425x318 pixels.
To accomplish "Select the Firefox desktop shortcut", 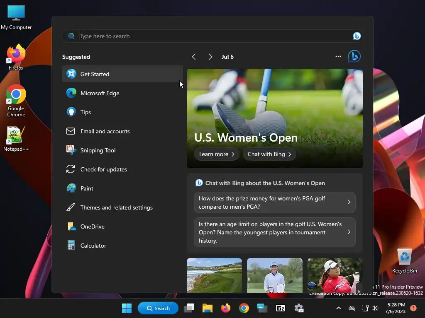I will tap(16, 57).
